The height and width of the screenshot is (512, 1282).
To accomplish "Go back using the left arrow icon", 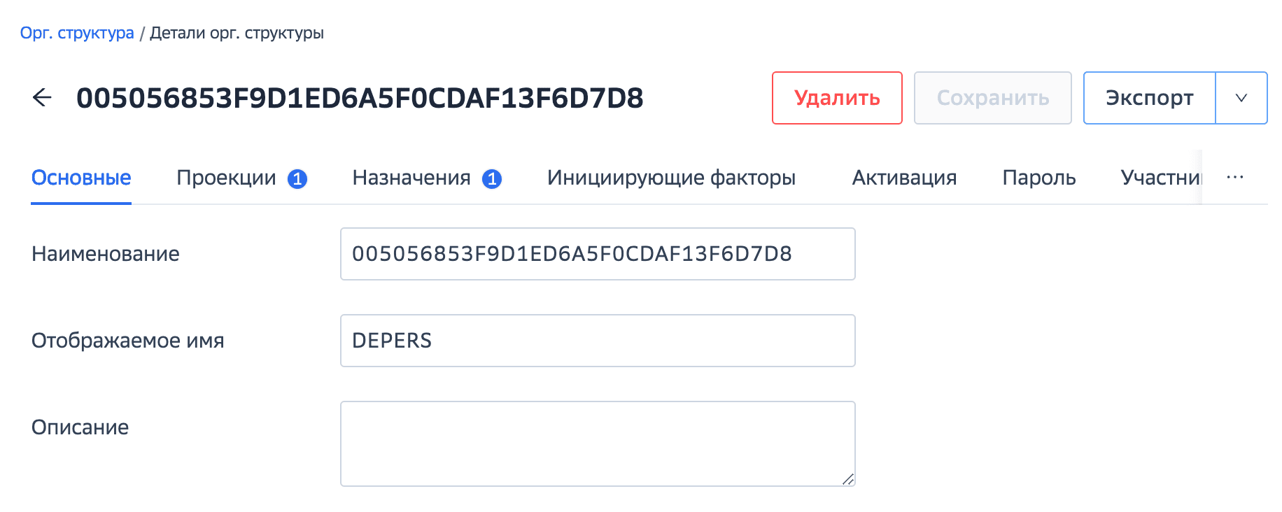I will (43, 98).
